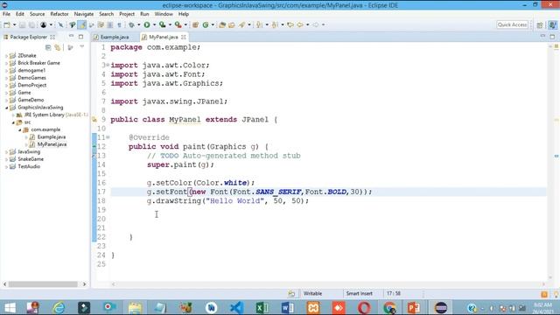Select Example.java in Package Explorer
The image size is (560, 315).
tap(51, 137)
